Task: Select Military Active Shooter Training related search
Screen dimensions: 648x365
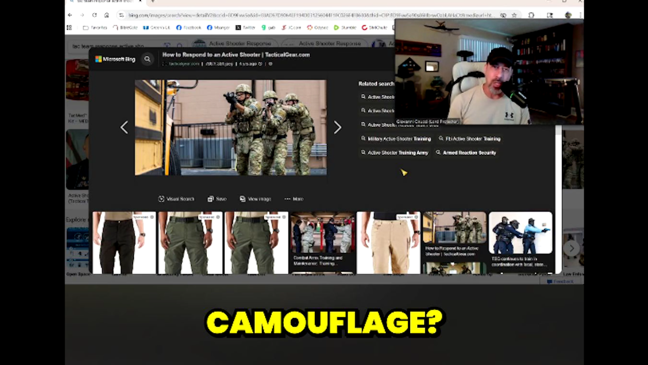Action: tap(398, 139)
